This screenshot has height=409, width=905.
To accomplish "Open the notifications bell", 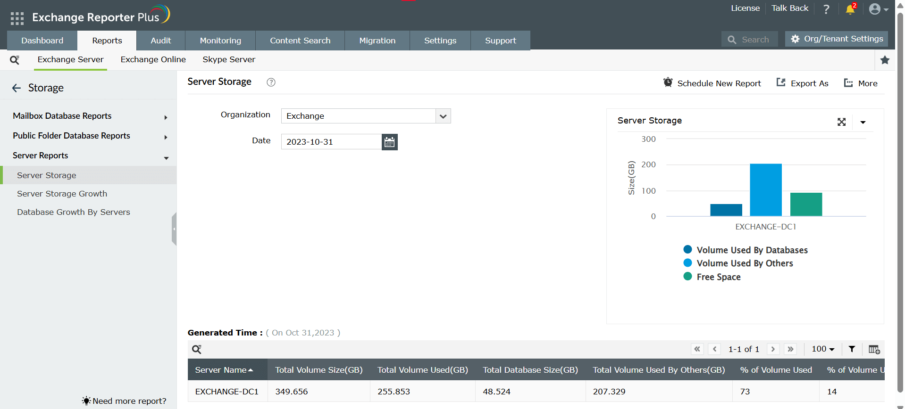I will (x=850, y=9).
